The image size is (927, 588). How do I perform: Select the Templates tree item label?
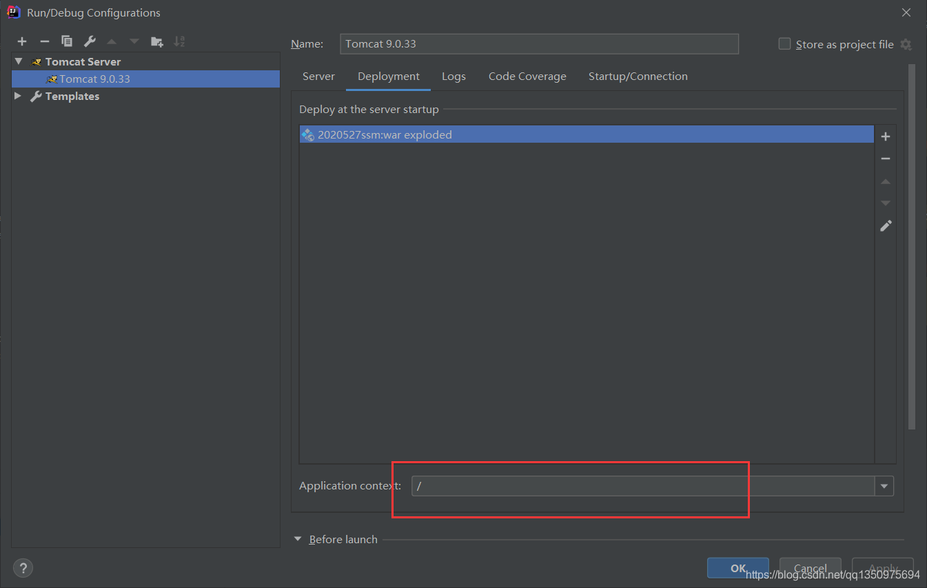[x=72, y=97]
